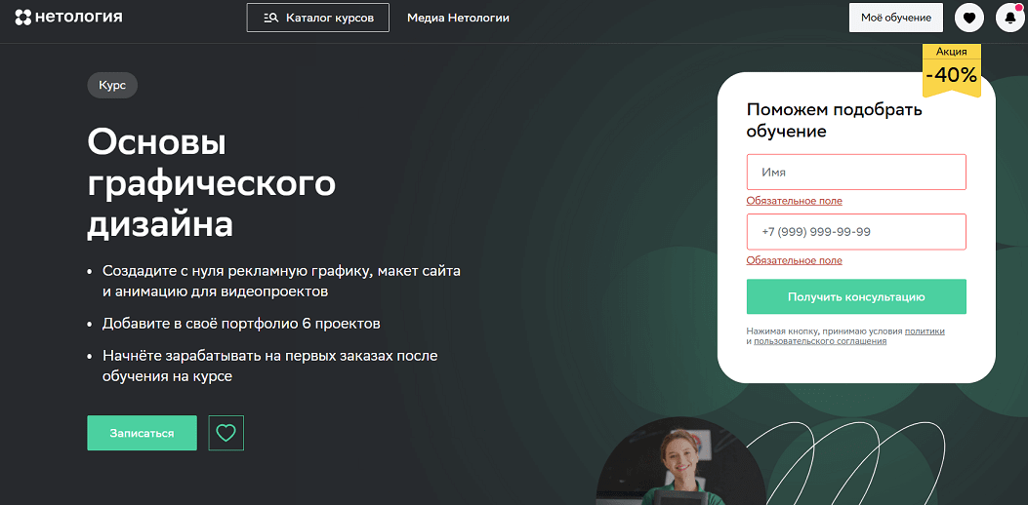
Task: Open the notifications bell icon
Action: 1009,18
